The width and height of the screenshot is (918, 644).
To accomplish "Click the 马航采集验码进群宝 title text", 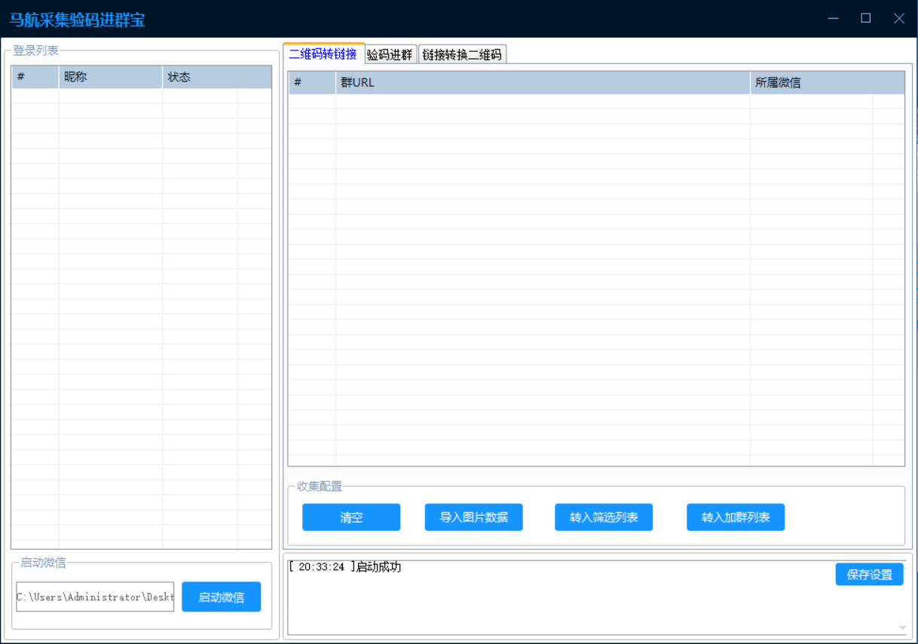I will pyautogui.click(x=77, y=20).
